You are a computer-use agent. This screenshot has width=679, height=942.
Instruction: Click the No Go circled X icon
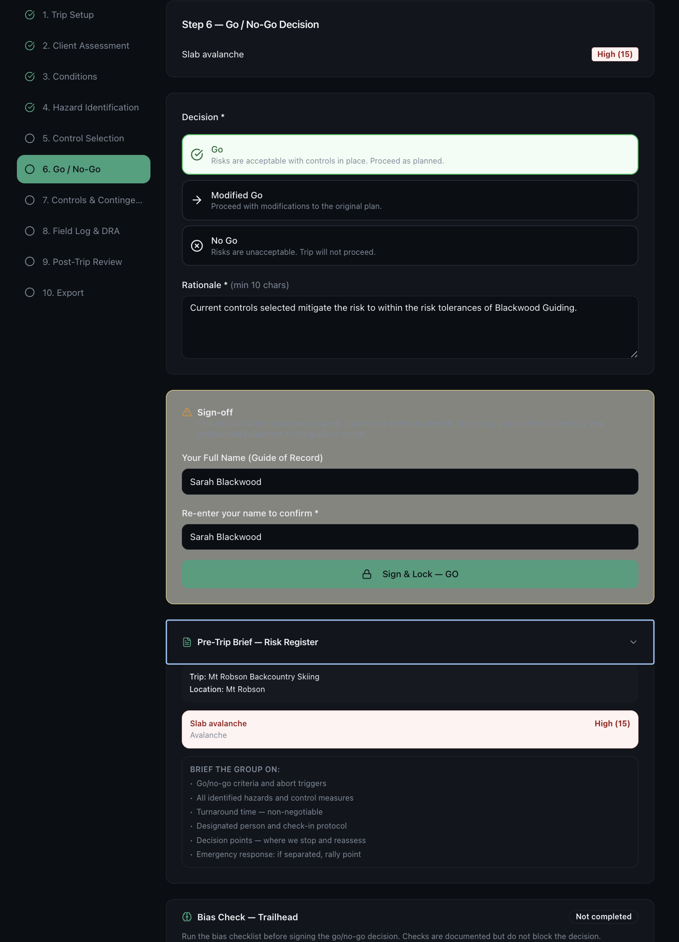click(197, 246)
